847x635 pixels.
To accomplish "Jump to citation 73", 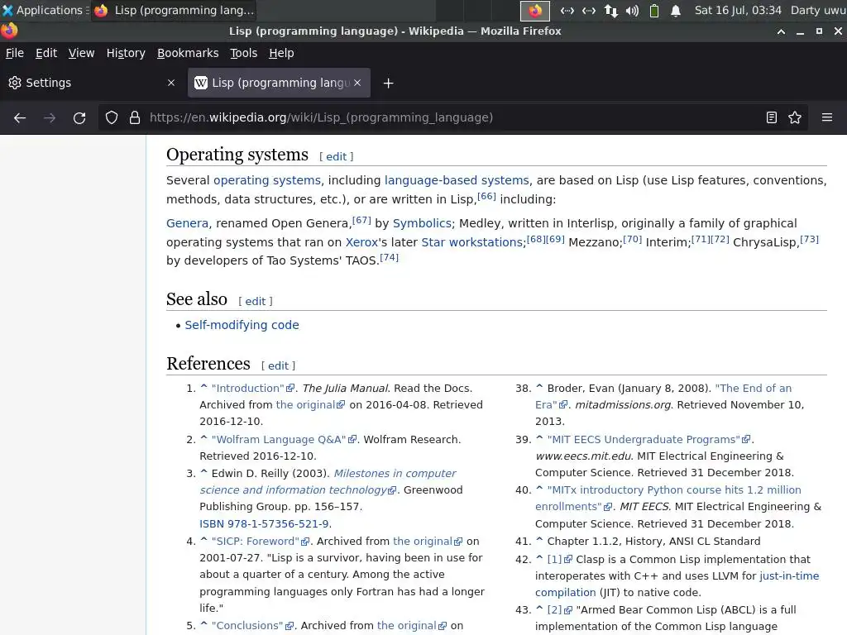I will tap(809, 239).
